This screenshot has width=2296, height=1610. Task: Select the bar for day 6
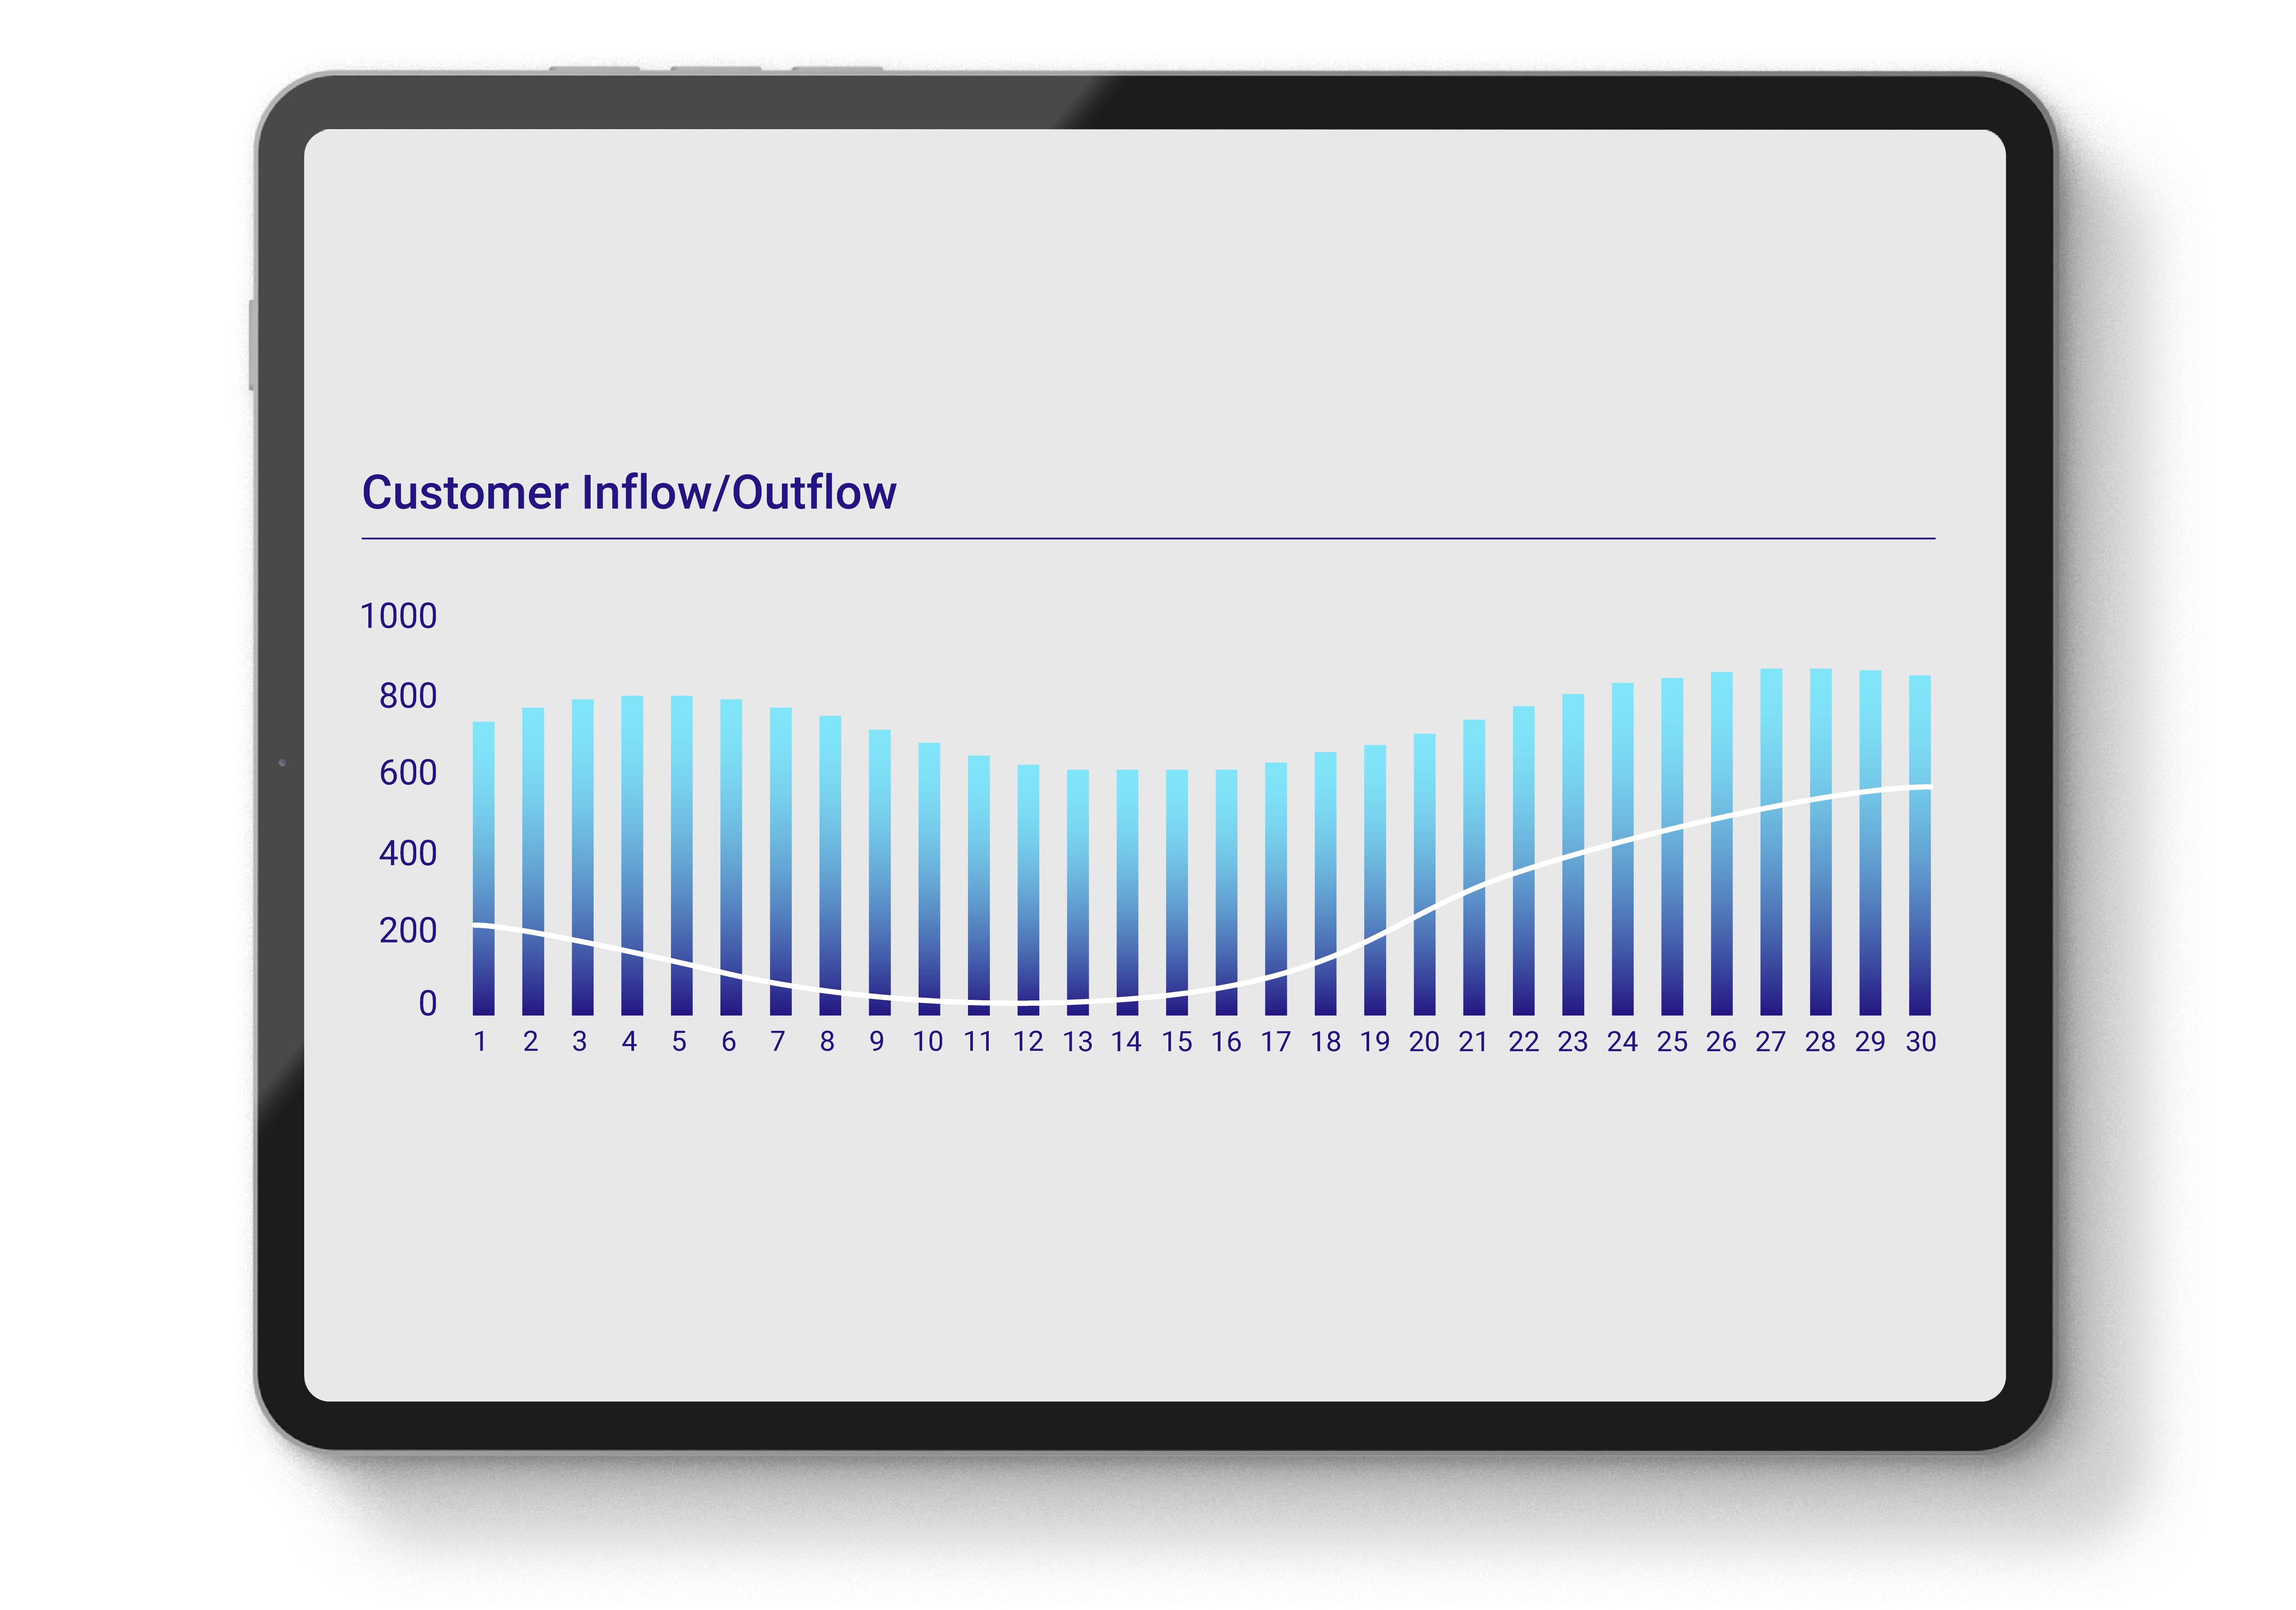pyautogui.click(x=731, y=857)
